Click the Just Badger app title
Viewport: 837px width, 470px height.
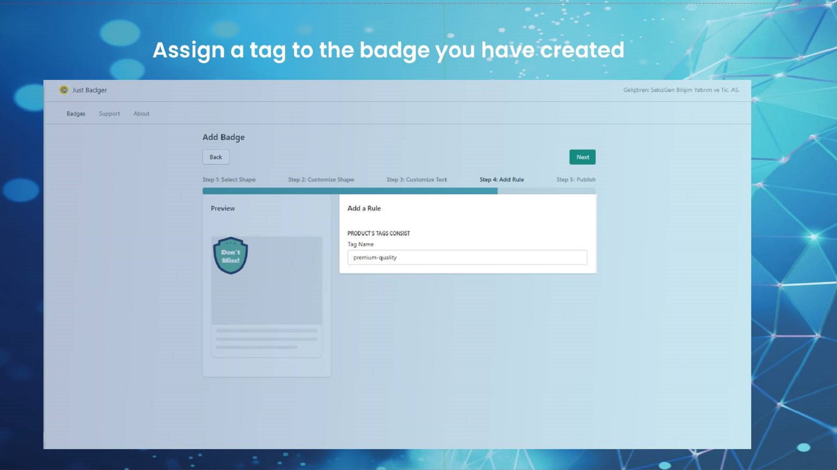click(89, 90)
